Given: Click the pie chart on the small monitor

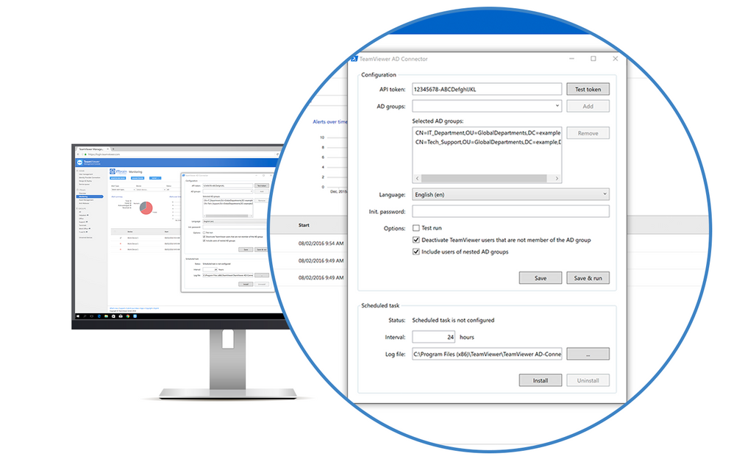Looking at the screenshot, I should [x=146, y=208].
